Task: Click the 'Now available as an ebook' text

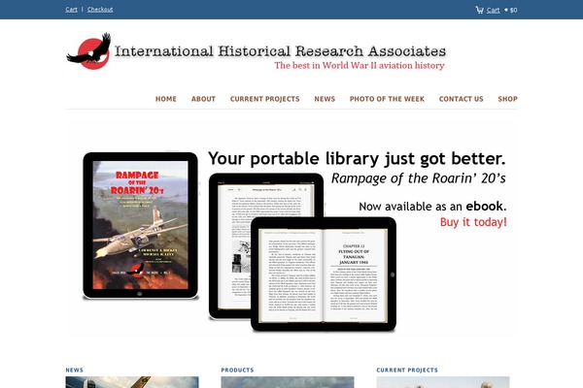Action: pos(432,206)
